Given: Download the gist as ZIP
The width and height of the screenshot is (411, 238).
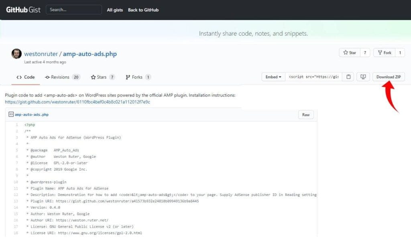Looking at the screenshot, I should point(389,77).
